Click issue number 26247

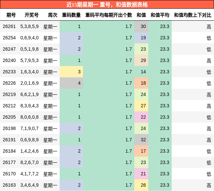[x=9, y=49]
